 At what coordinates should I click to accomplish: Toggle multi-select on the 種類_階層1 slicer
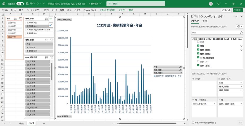click(46, 19)
